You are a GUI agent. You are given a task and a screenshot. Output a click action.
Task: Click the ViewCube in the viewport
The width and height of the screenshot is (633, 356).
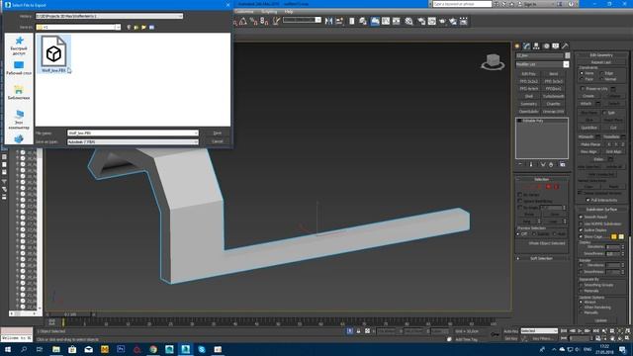[493, 61]
